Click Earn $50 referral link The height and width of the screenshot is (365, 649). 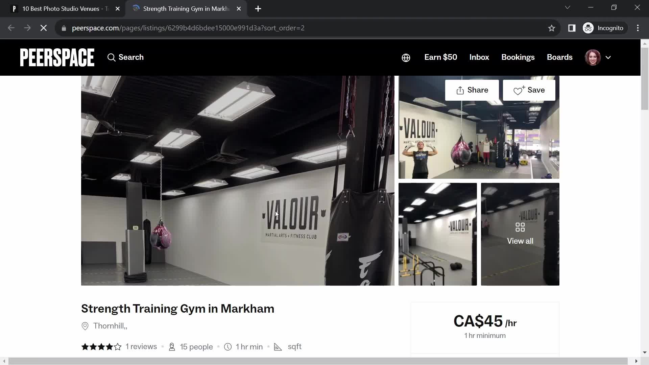[x=440, y=57]
